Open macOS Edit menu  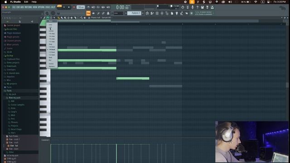click(26, 2)
